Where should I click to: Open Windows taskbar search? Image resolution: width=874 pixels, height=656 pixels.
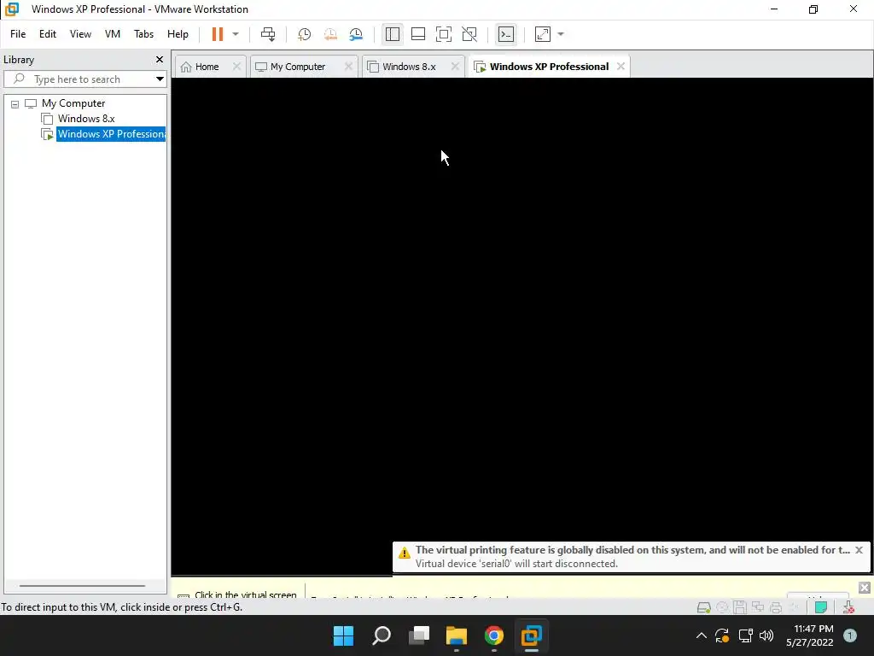[x=382, y=635]
